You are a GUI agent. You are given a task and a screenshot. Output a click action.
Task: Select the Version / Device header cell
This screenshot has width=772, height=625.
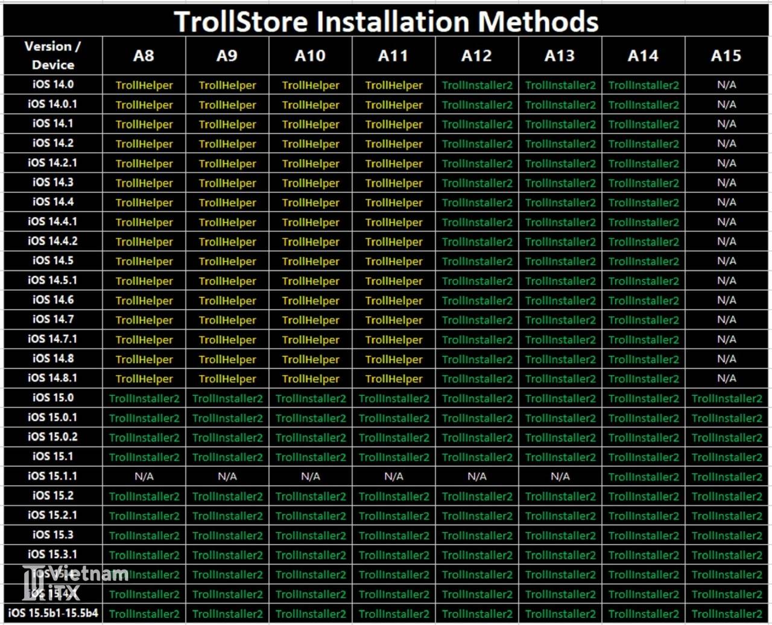coord(53,56)
